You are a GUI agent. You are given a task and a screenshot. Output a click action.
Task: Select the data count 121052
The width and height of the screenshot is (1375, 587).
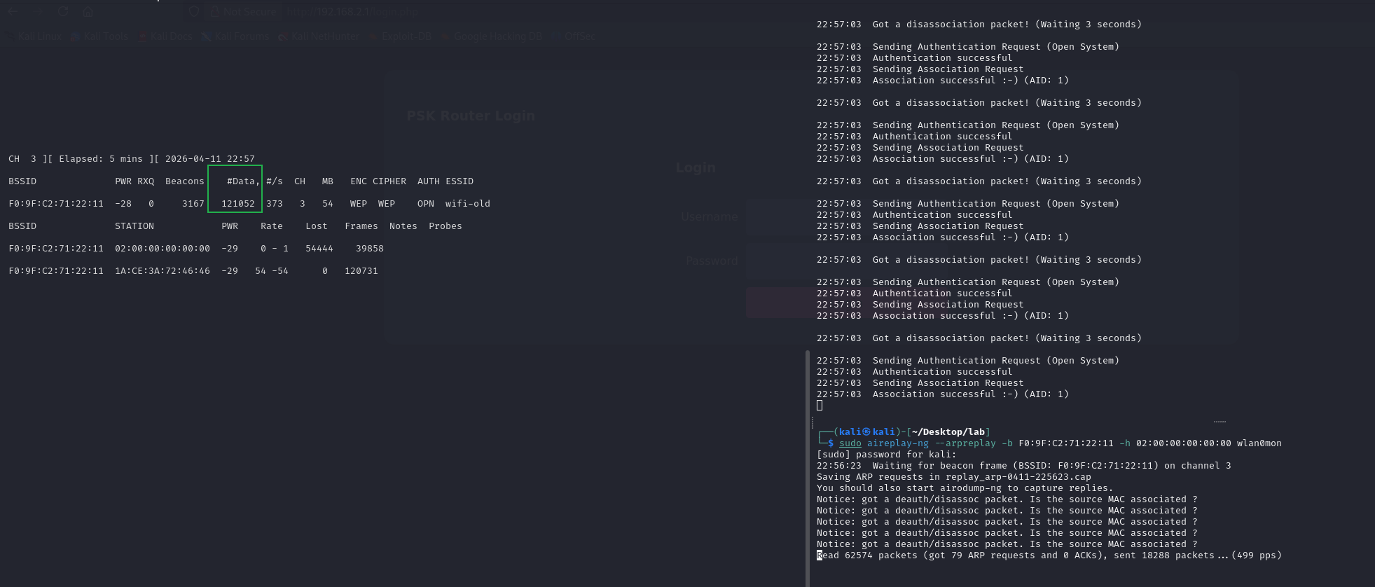[238, 204]
